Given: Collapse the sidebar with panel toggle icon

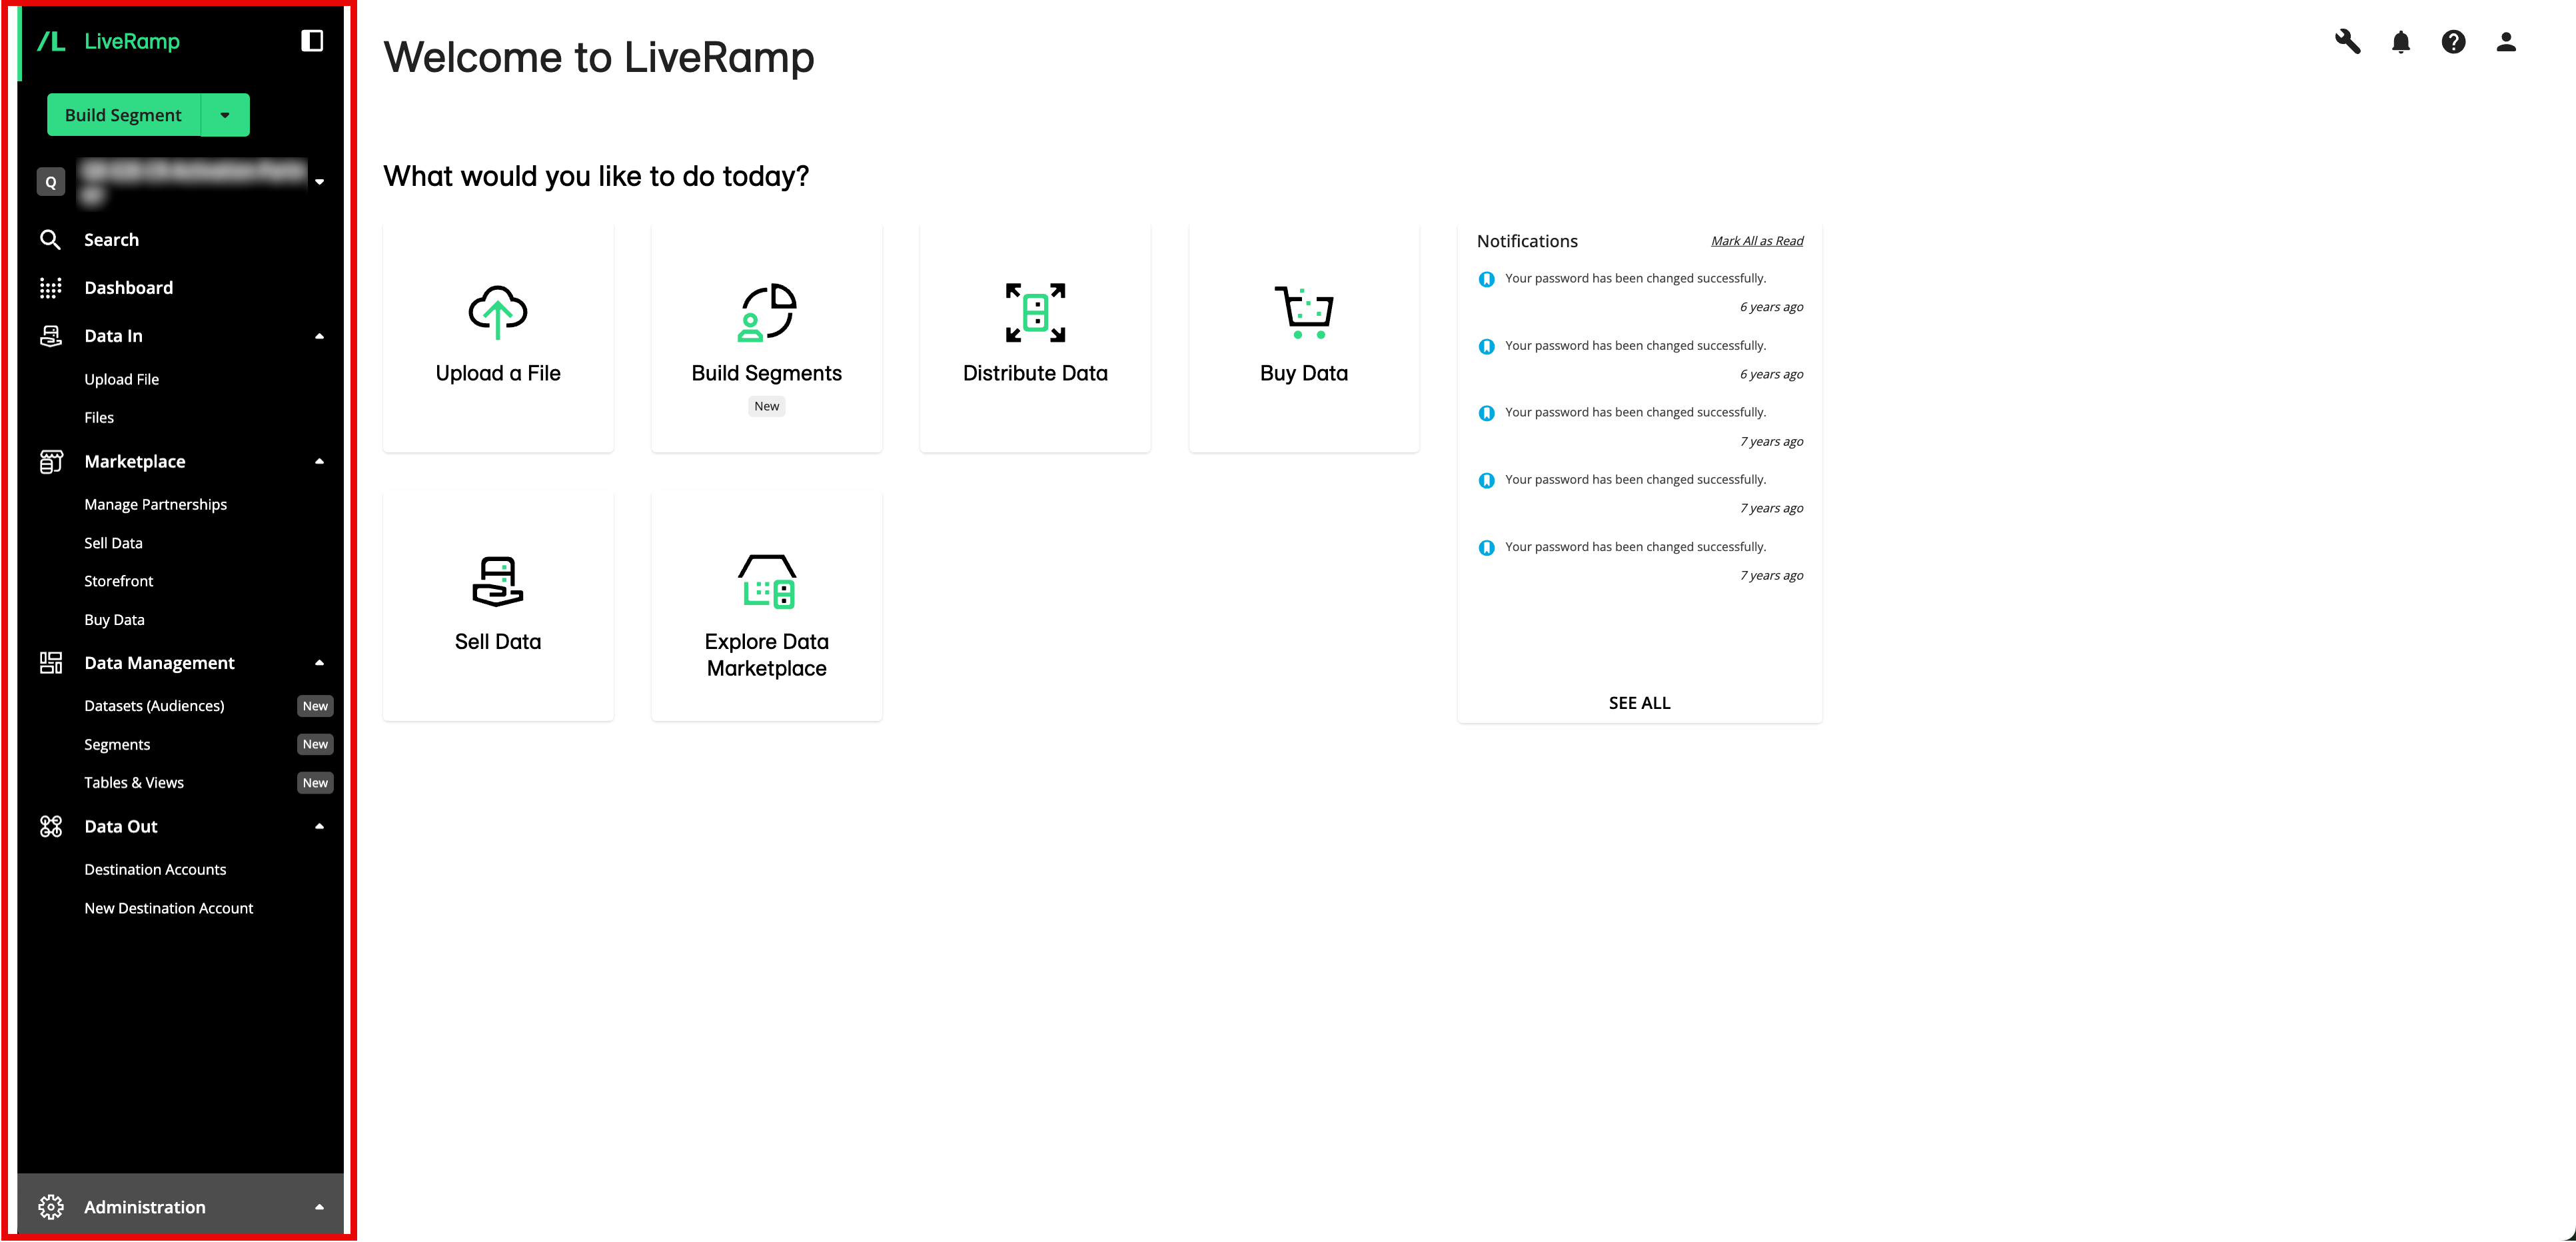Looking at the screenshot, I should click(x=312, y=41).
